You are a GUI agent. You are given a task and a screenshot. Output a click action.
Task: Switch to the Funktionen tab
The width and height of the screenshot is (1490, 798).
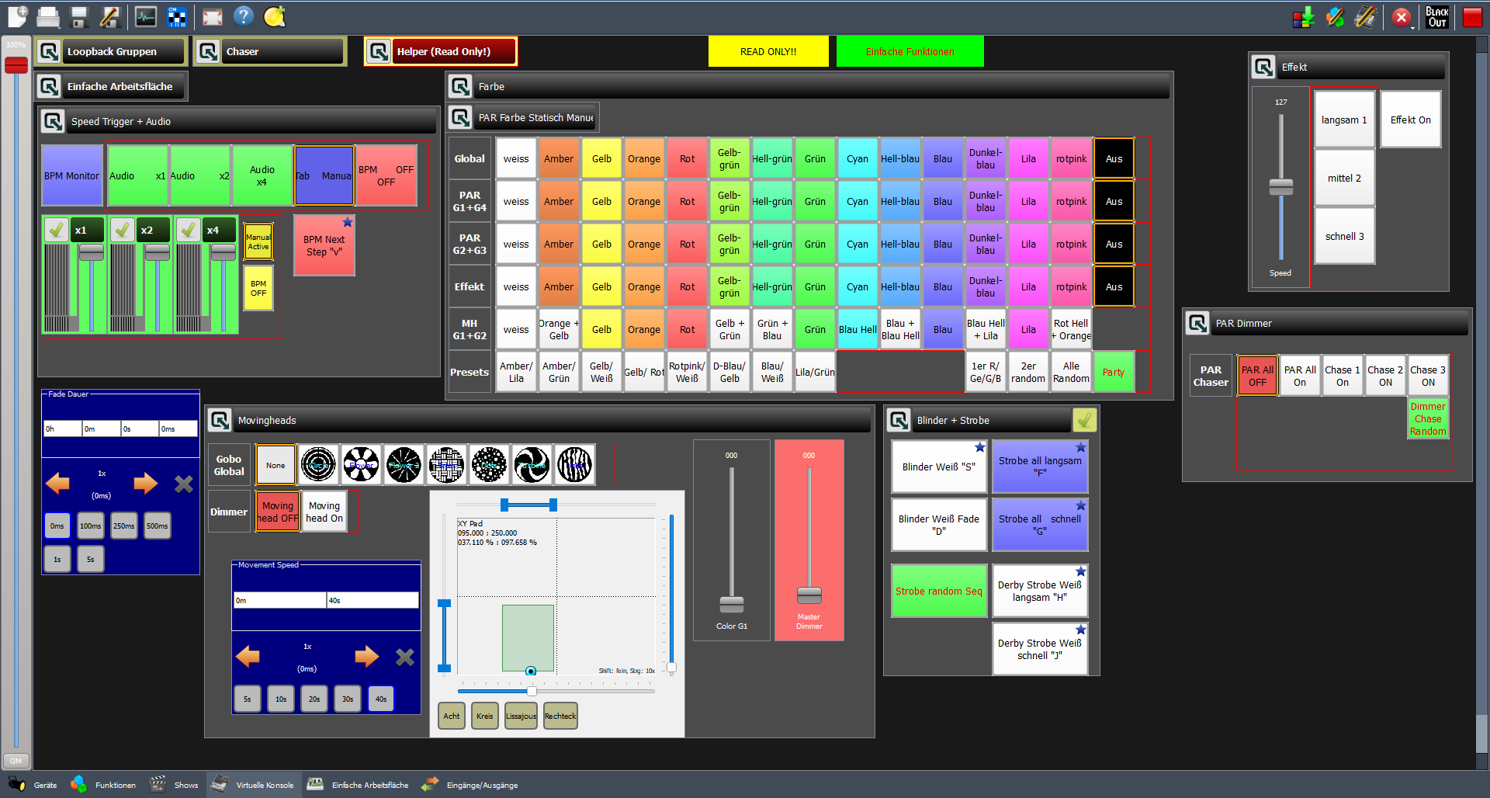103,785
